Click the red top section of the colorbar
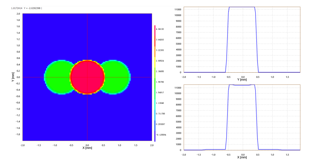The width and height of the screenshot is (310, 161). [x=155, y=31]
